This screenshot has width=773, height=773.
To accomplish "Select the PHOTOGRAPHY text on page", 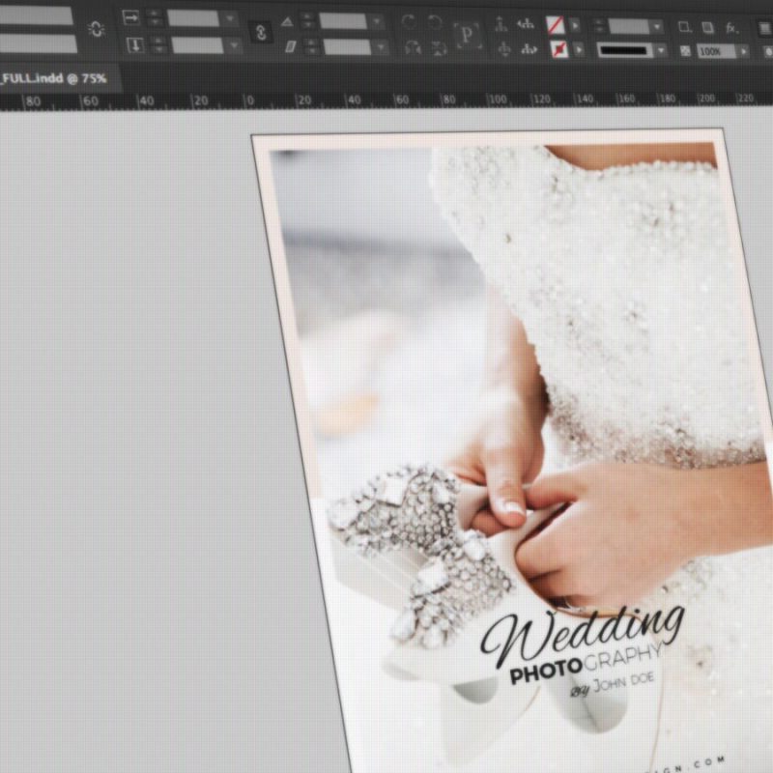I will click(586, 665).
